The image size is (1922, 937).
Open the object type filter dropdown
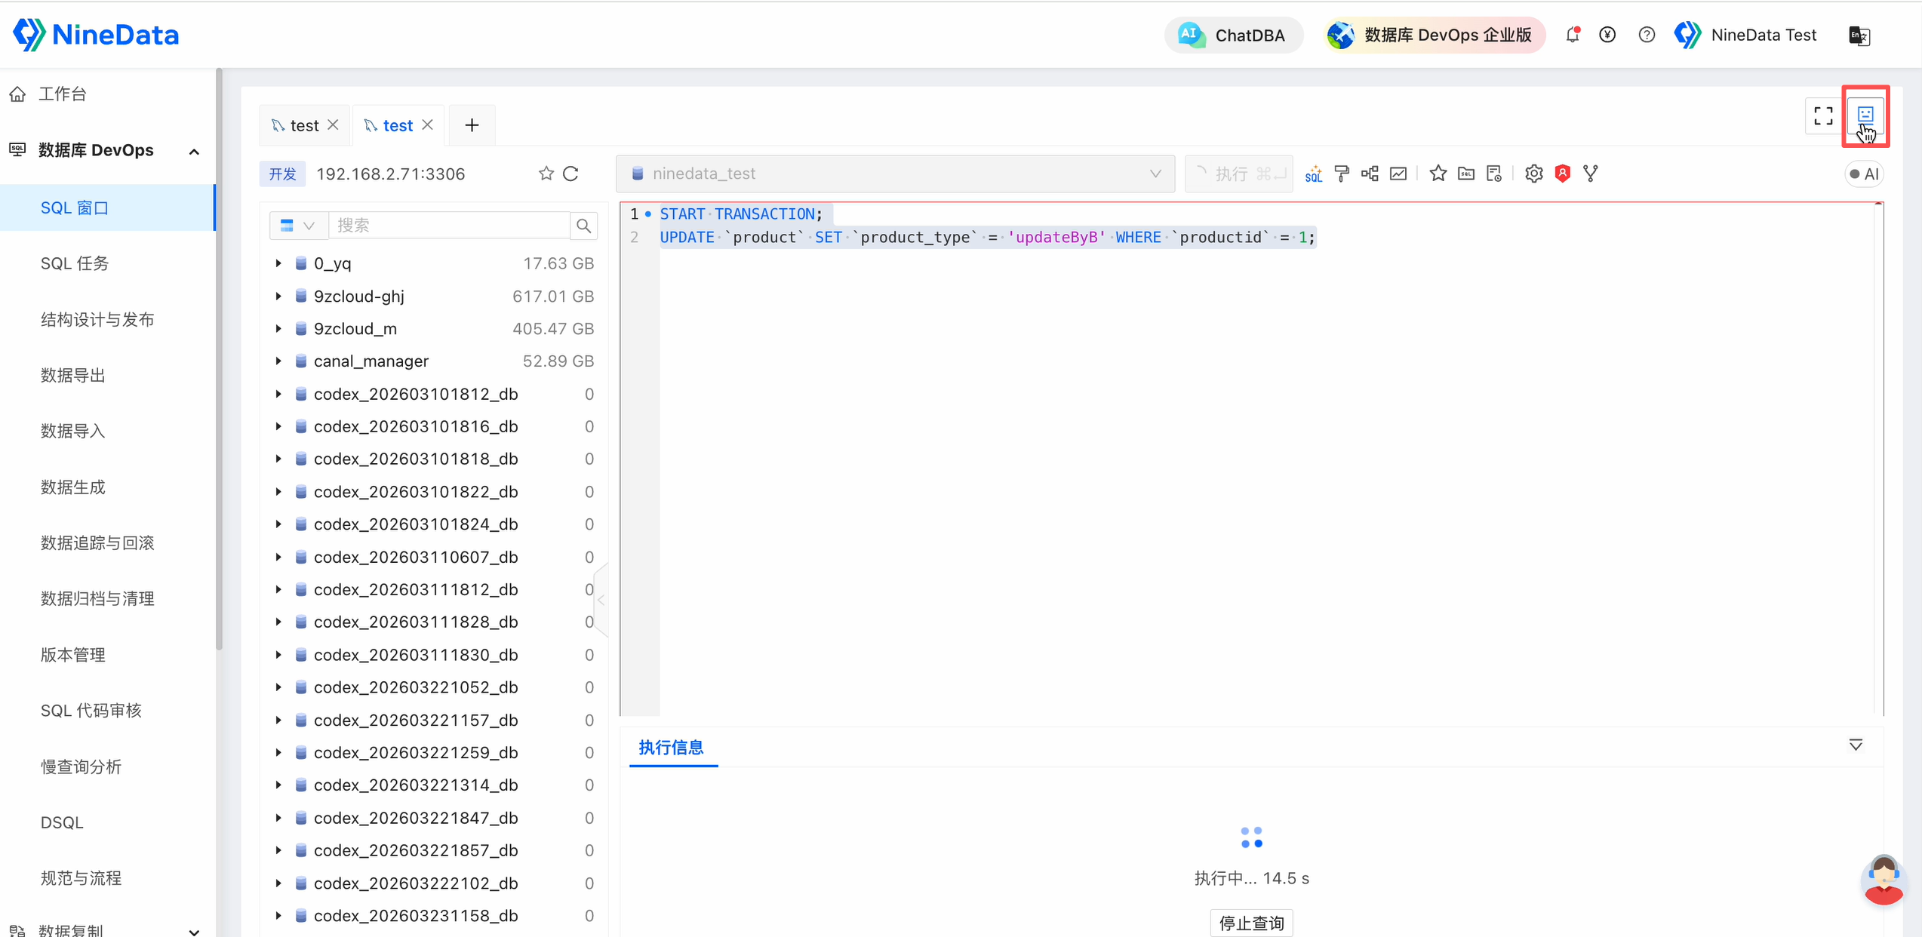(298, 226)
